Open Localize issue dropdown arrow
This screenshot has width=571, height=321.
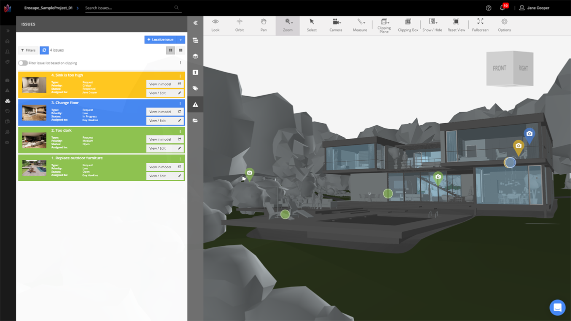tap(181, 40)
